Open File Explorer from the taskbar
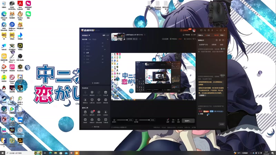 pos(56,153)
